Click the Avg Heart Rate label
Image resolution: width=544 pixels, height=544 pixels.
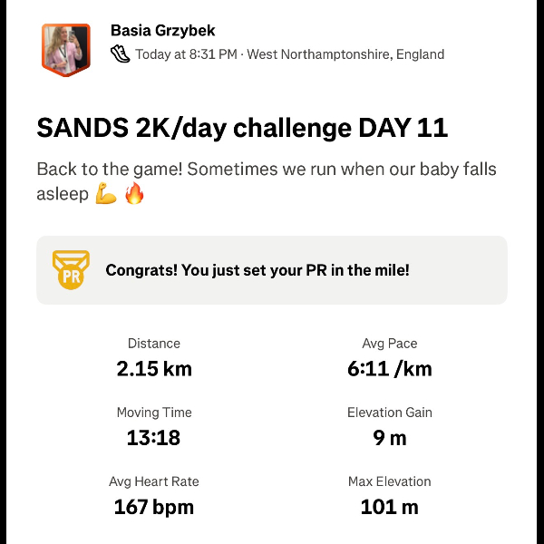(154, 481)
